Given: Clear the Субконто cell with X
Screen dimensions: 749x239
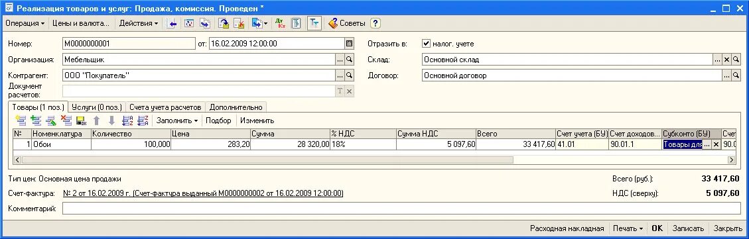Looking at the screenshot, I should (x=716, y=144).
